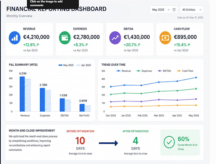The width and height of the screenshot is (216, 164).
Task: Click the orange Cash Flow money icon
Action: pyautogui.click(x=165, y=38)
